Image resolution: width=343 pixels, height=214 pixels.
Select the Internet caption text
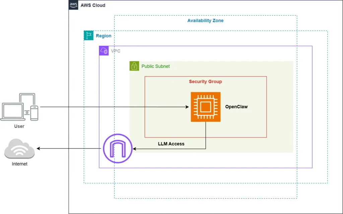tap(19, 164)
